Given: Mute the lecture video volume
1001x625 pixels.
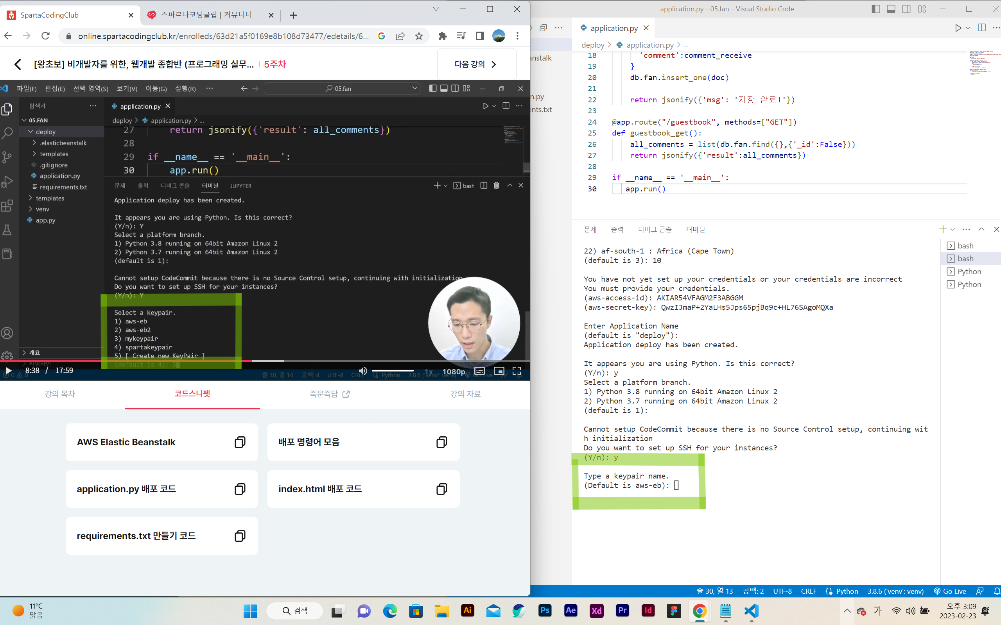Looking at the screenshot, I should click(363, 371).
